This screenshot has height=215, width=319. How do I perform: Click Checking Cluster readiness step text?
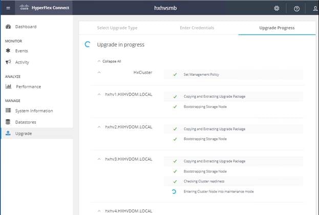click(x=204, y=181)
